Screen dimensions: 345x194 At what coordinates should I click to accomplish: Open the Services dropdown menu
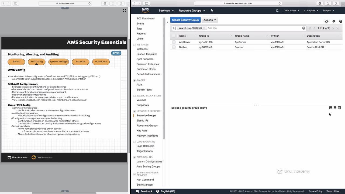pyautogui.click(x=166, y=11)
